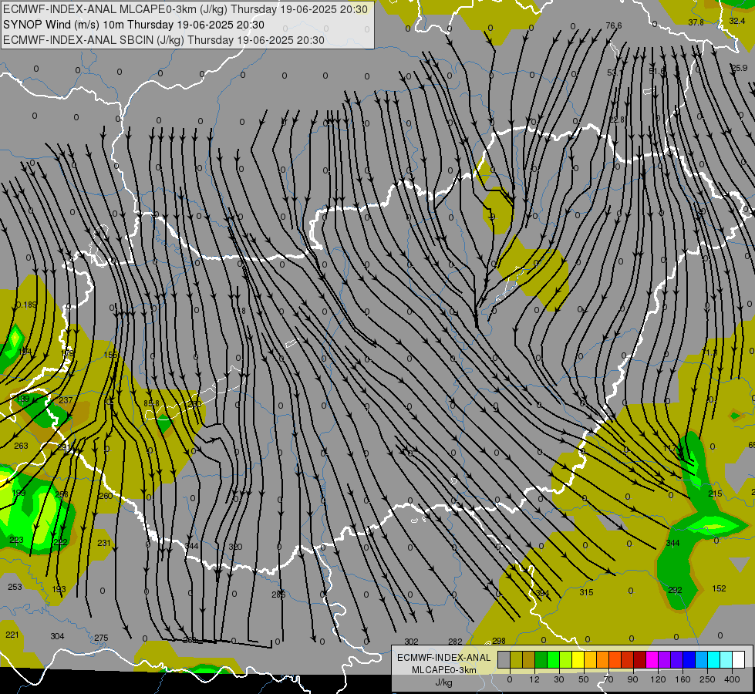Click the map value 292

point(675,589)
